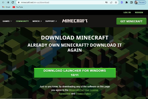Click the GET MINECRAFT button
This screenshot has height=99, width=148.
coord(131,21)
